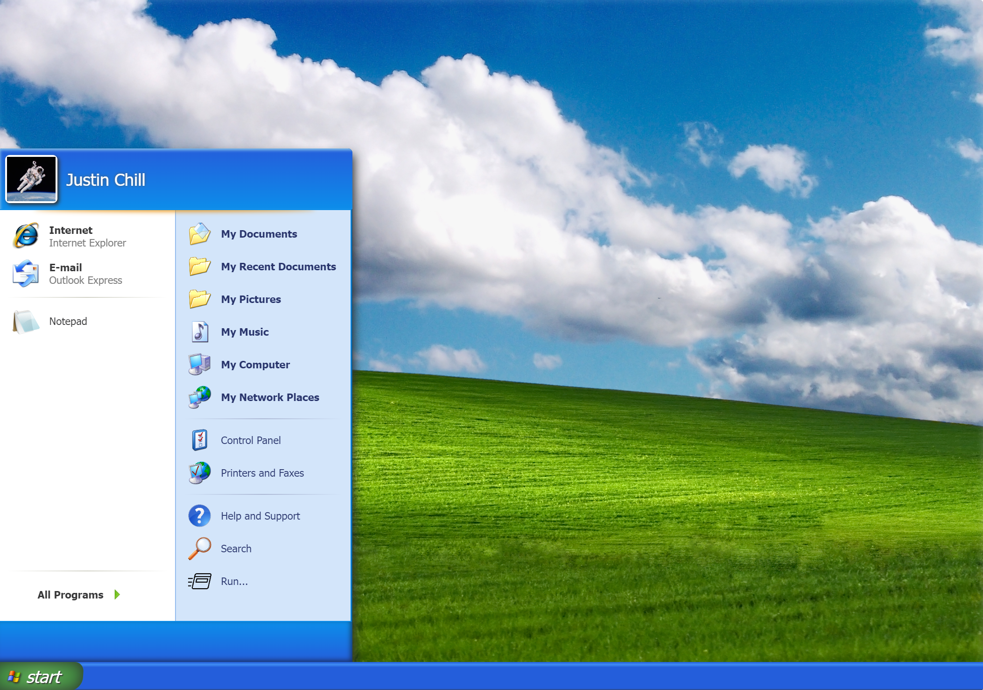Click the bold Internet label
This screenshot has height=690, width=983.
click(x=71, y=230)
